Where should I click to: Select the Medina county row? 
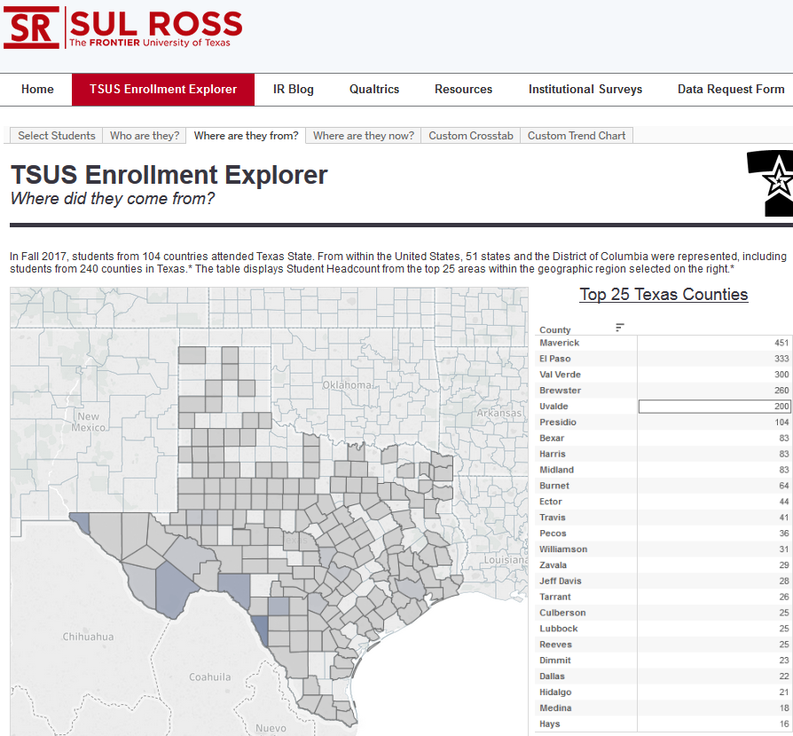(x=663, y=708)
